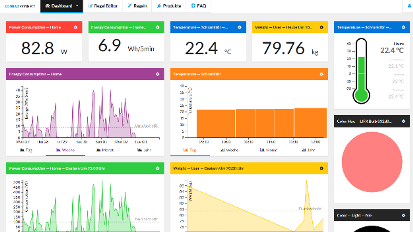Screen dimensions: 413x232
Task: Expand the Dashboard dropdown caret
Action: pos(77,6)
